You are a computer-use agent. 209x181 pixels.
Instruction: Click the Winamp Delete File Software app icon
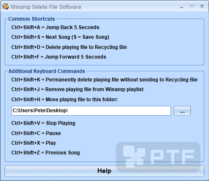pos(5,7)
